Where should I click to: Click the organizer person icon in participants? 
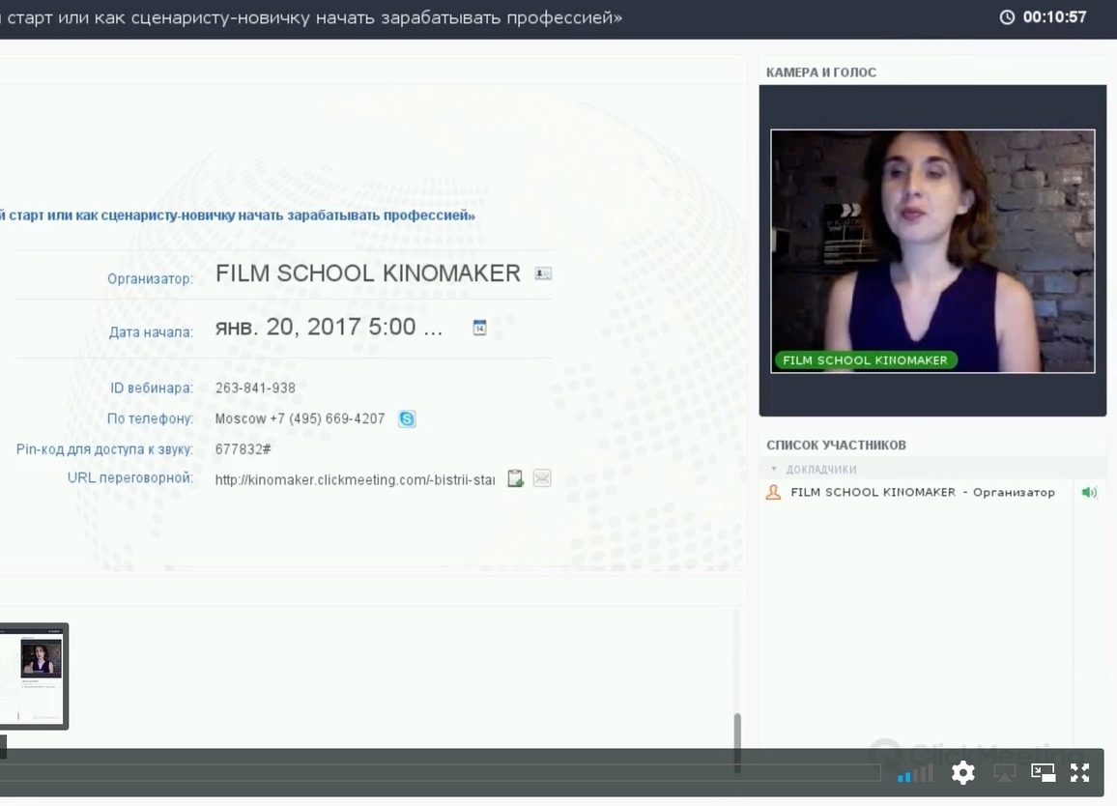(x=774, y=493)
